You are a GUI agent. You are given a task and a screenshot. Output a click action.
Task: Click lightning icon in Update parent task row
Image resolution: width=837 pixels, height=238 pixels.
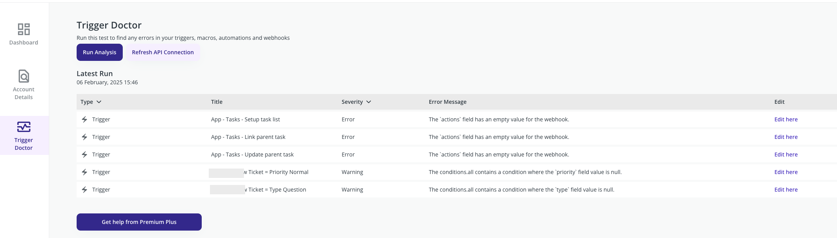pyautogui.click(x=84, y=155)
